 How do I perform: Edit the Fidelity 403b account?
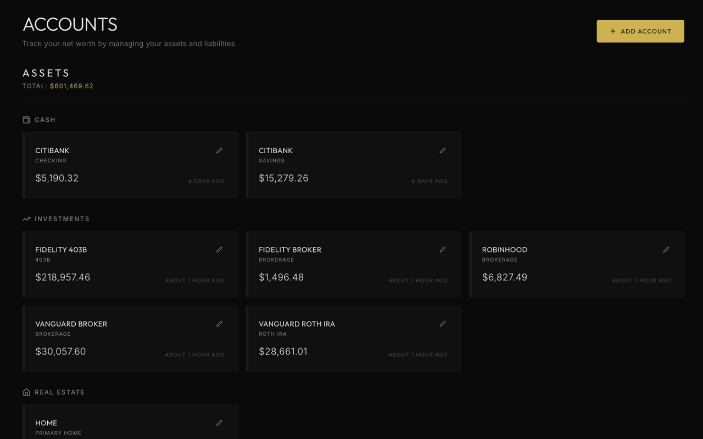(219, 250)
